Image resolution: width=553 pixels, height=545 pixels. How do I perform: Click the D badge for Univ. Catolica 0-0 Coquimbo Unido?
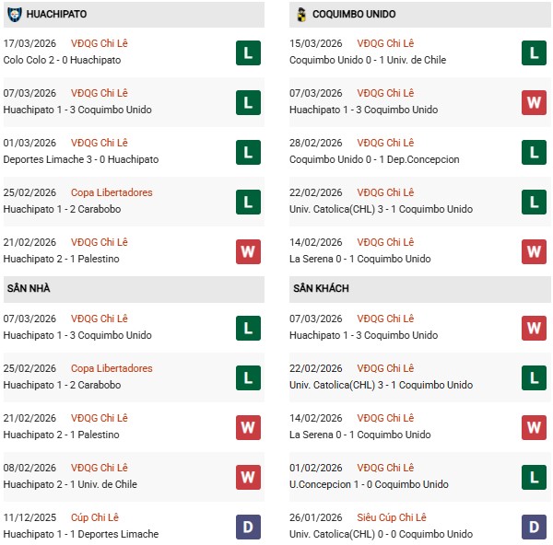[x=535, y=527]
